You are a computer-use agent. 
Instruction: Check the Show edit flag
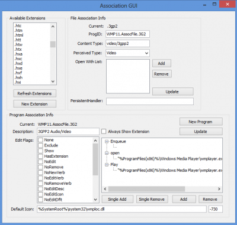click(x=40, y=151)
